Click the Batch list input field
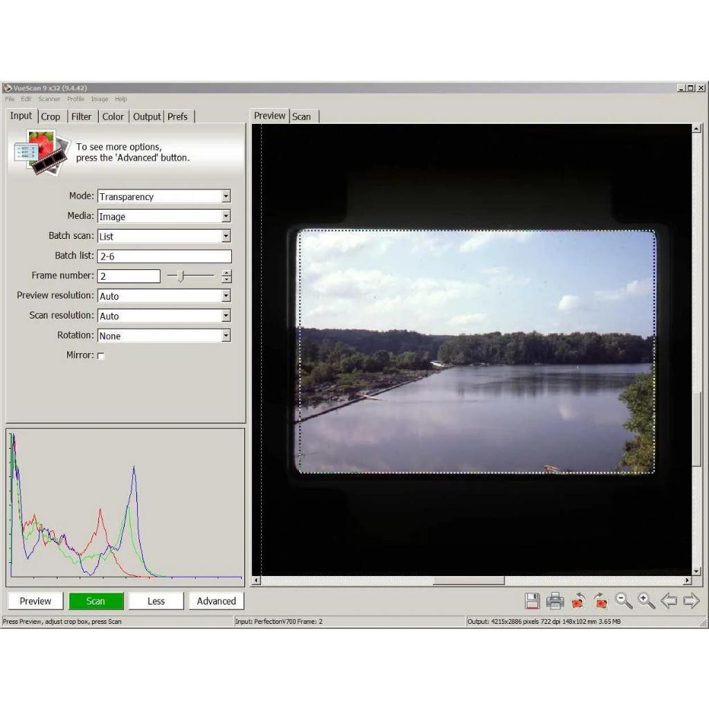 pyautogui.click(x=165, y=256)
